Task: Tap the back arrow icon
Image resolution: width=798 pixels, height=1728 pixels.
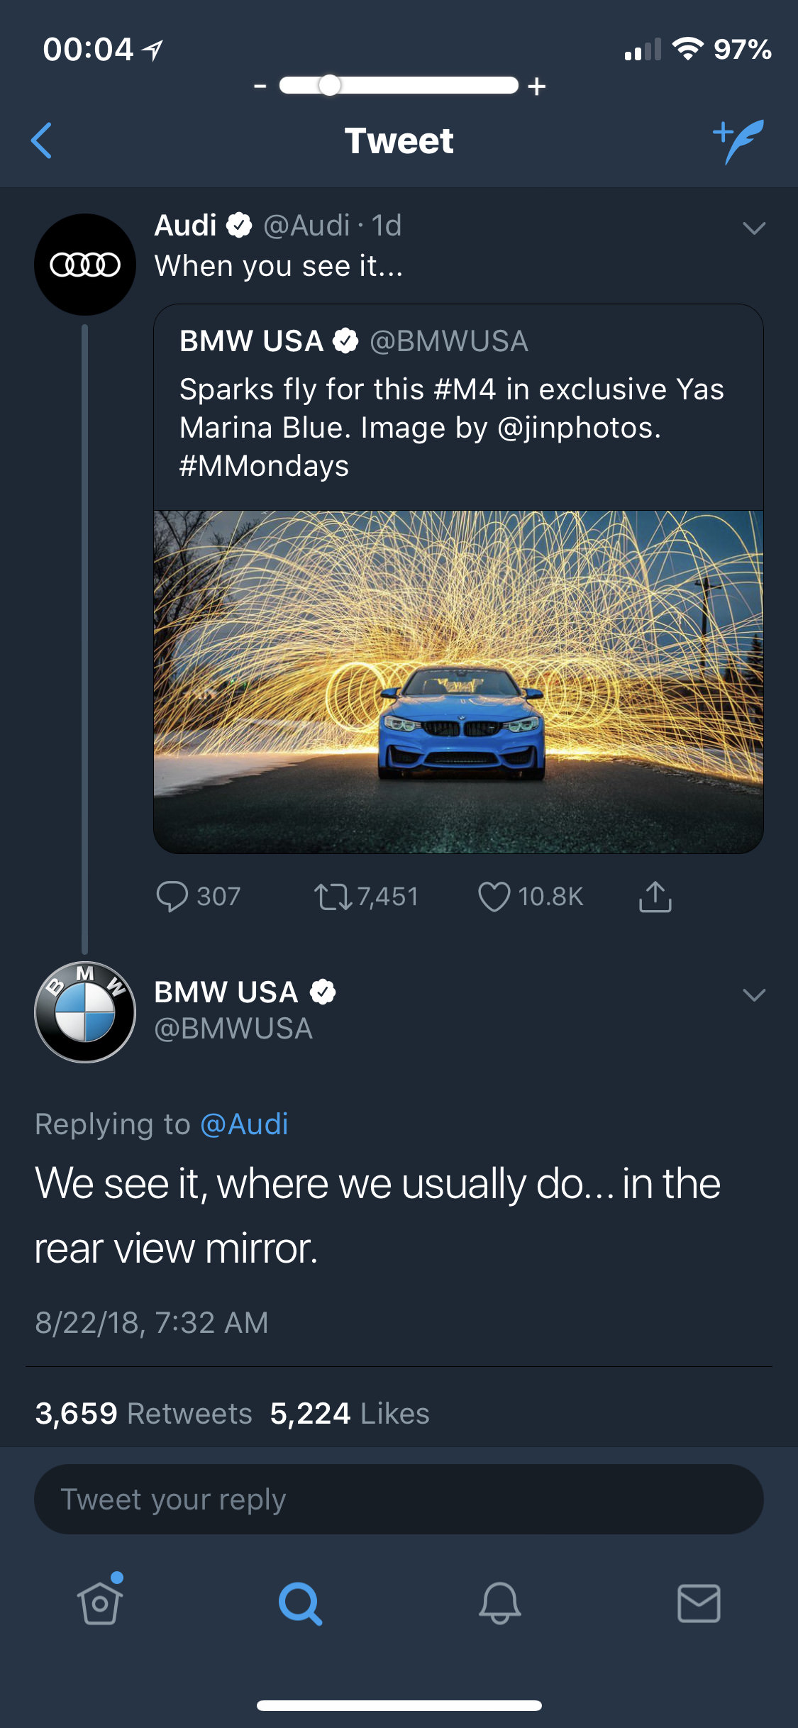Action: pos(42,140)
